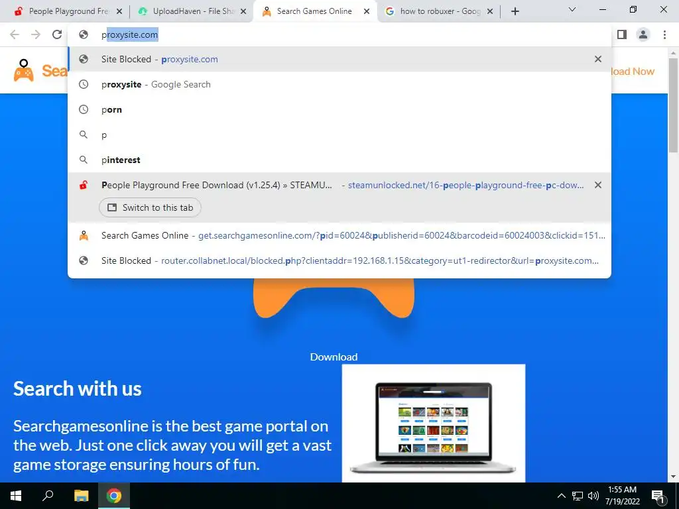This screenshot has width=679, height=509.
Task: Close the Search Games Online tab
Action: [367, 12]
